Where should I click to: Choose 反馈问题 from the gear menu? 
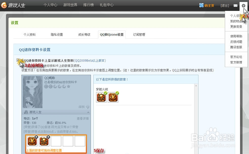pyautogui.click(x=236, y=42)
